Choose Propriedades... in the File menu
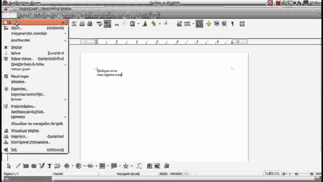 coord(35,106)
